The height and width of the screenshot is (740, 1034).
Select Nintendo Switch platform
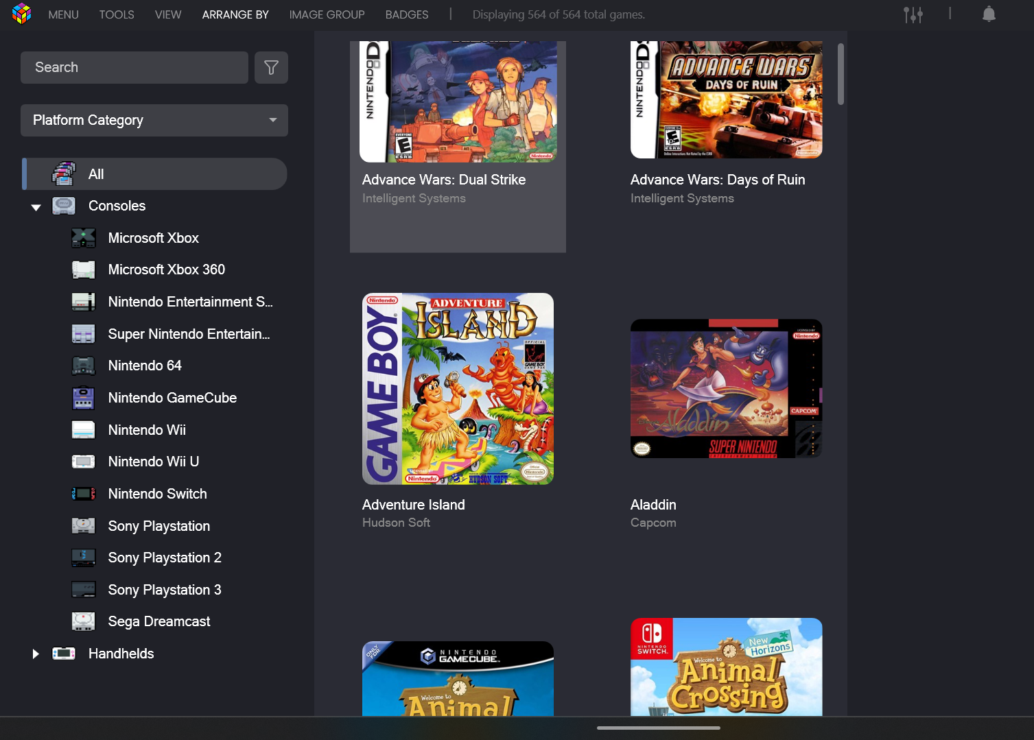(x=157, y=494)
